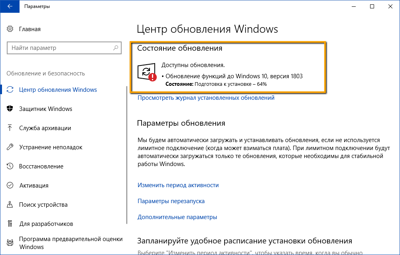Click the Главная settings gear icon
Screen dimensions: 400x255
(10, 29)
